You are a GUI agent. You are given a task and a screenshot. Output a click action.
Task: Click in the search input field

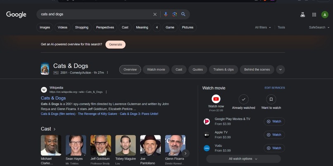pos(95,14)
